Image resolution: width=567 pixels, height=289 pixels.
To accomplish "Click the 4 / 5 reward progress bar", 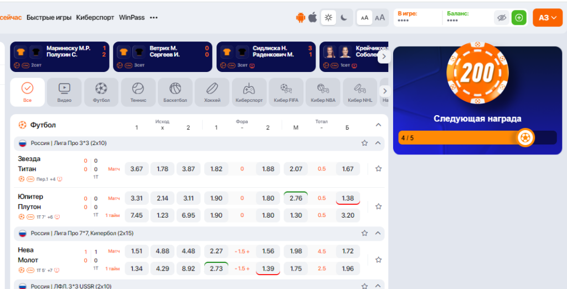I will tap(477, 137).
